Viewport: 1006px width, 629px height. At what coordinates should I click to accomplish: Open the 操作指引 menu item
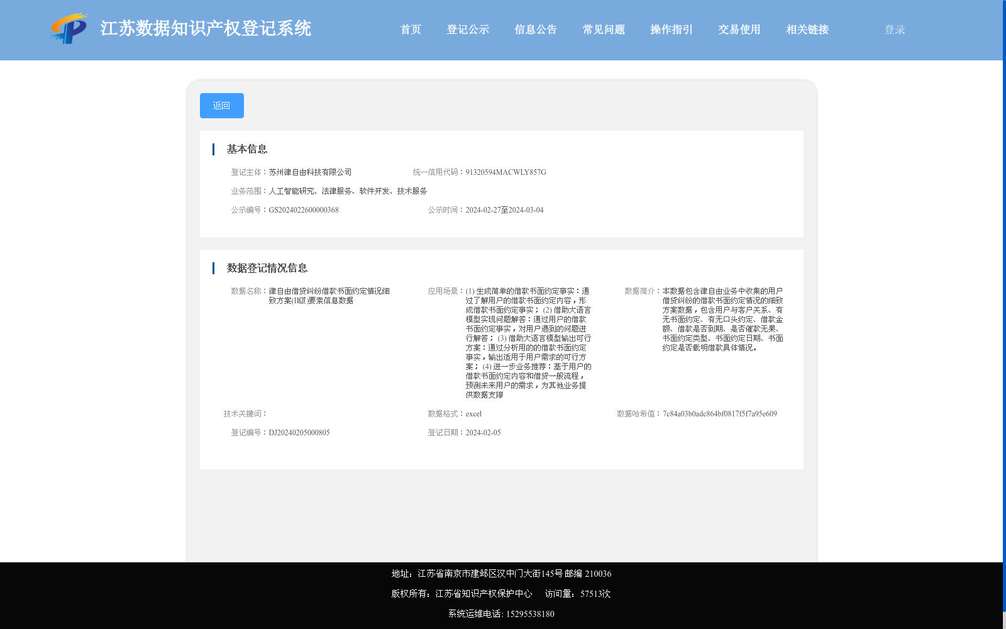tap(672, 30)
